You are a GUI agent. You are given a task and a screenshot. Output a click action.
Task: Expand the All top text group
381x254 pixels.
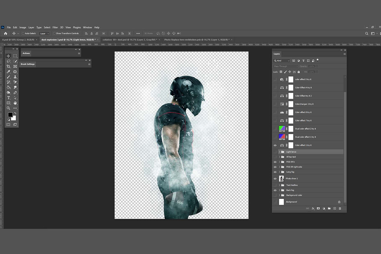click(279, 157)
